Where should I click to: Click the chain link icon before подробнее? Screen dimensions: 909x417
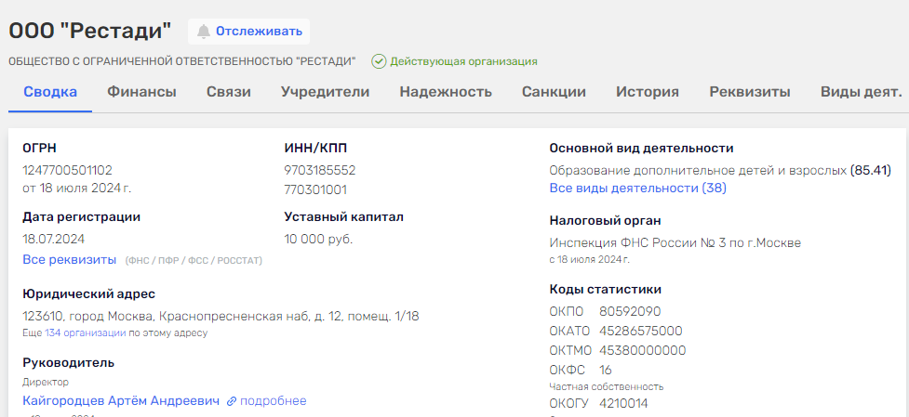(232, 401)
